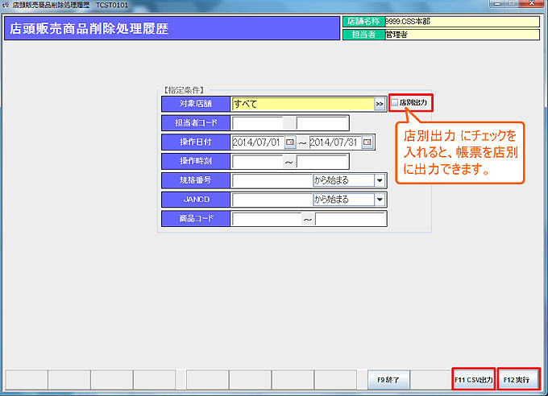The width and height of the screenshot is (548, 396).
Task: Focus 操作時刻 end time field
Action: (322, 161)
